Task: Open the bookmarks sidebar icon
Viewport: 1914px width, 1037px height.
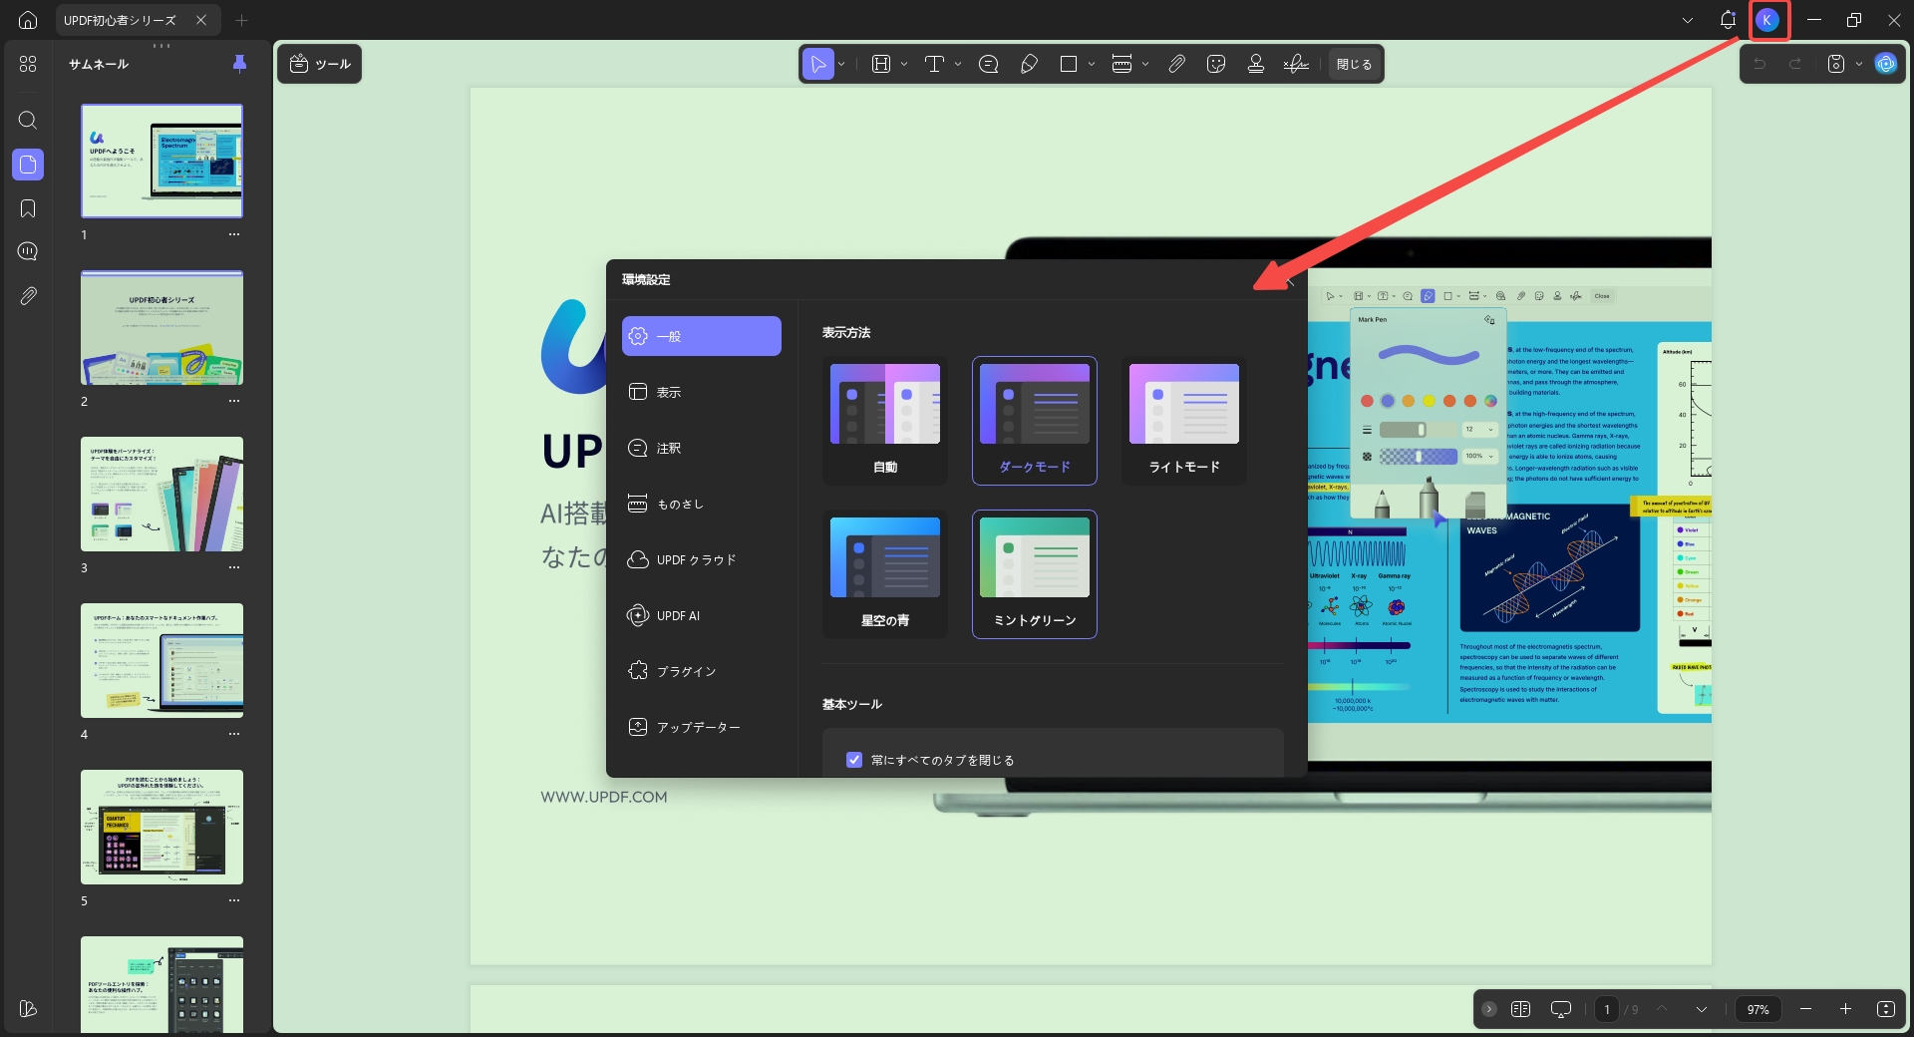Action: (x=28, y=208)
